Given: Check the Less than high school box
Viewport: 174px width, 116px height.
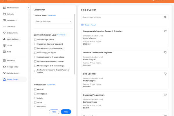Looking at the screenshot, I should tap(35, 40).
